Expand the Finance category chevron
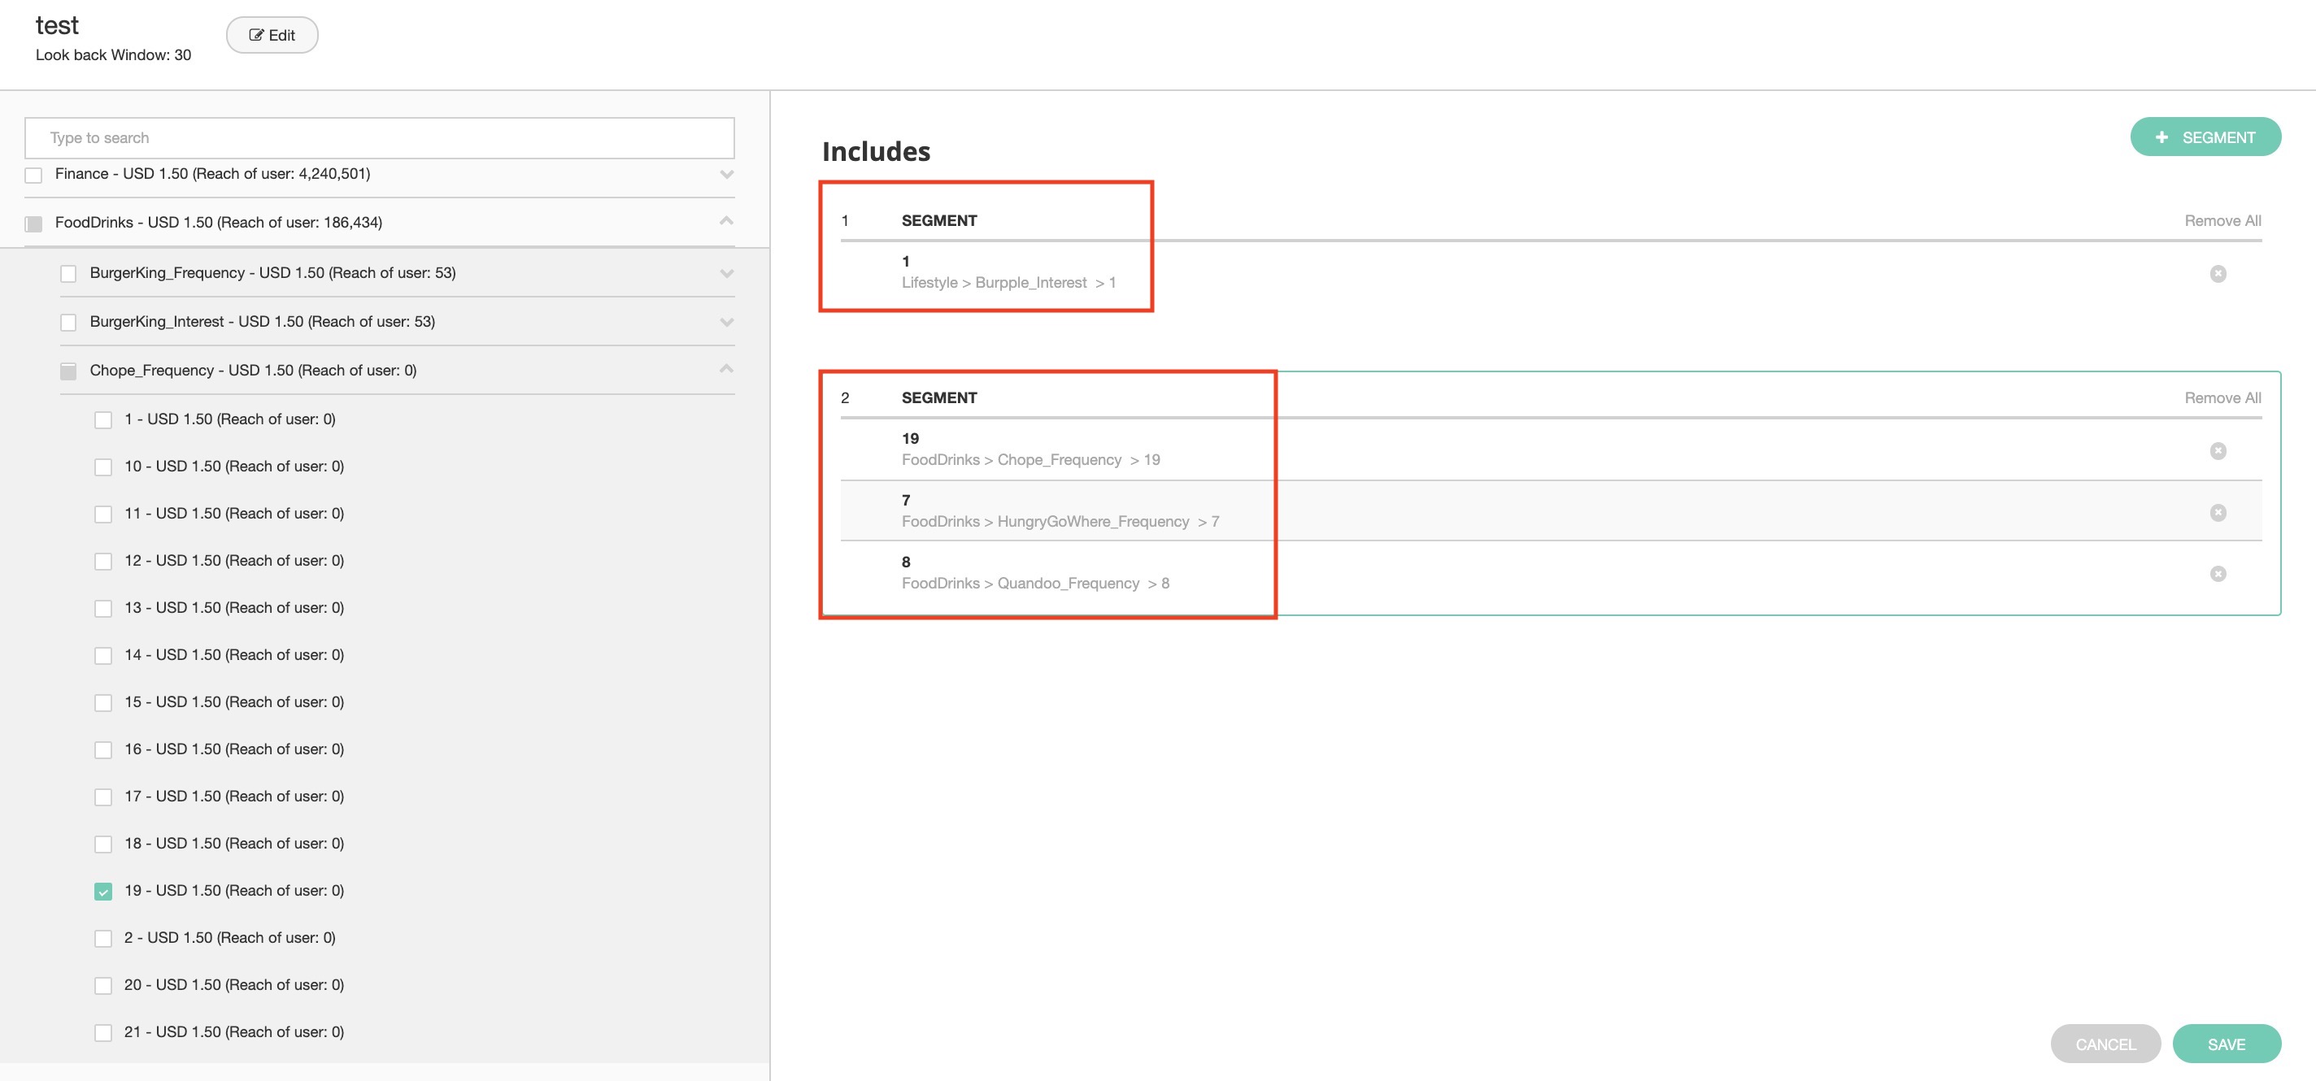The width and height of the screenshot is (2316, 1081). [726, 174]
